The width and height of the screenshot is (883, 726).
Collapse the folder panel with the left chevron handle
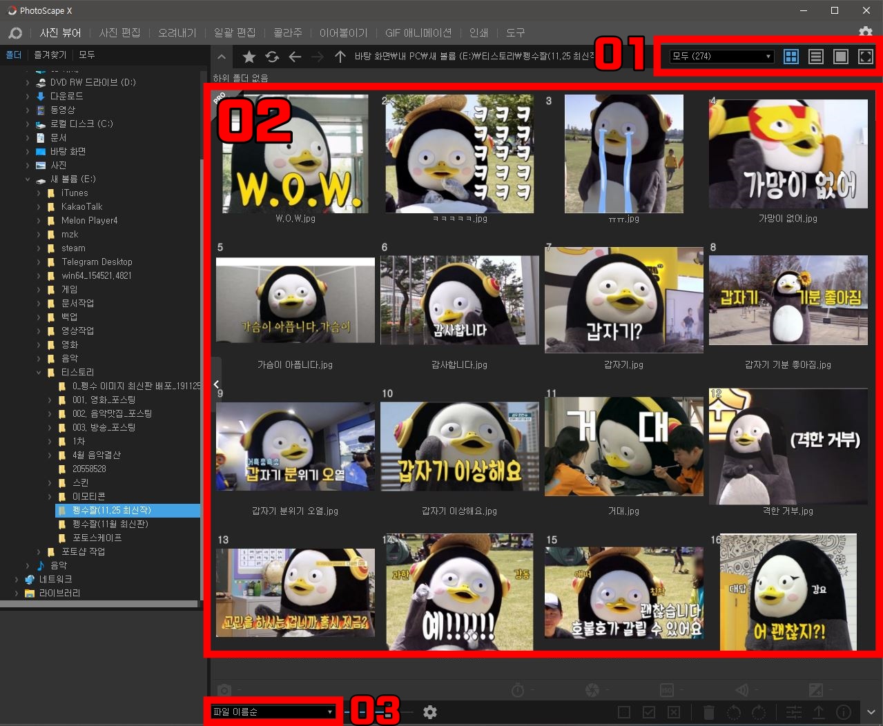coord(216,384)
